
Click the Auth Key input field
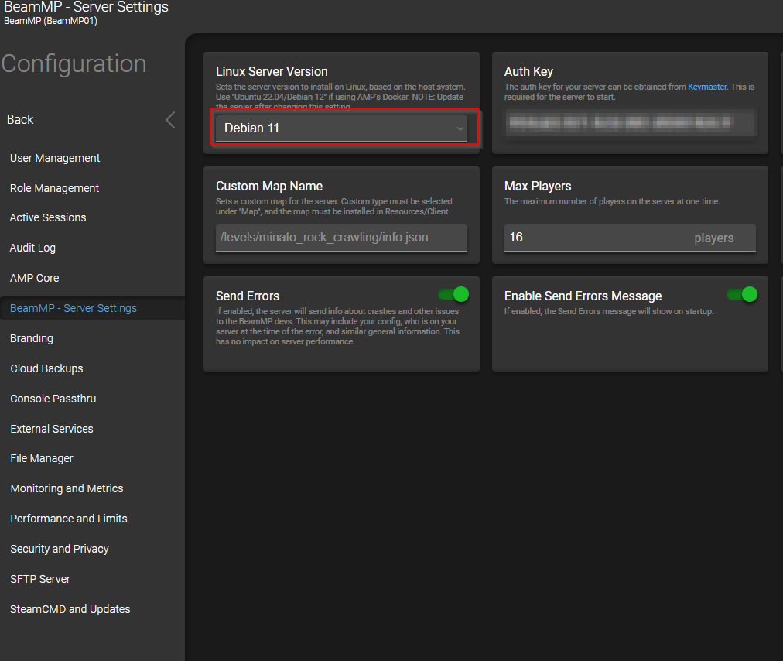(631, 123)
